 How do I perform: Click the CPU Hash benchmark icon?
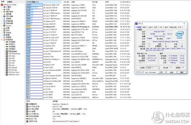[7, 61]
